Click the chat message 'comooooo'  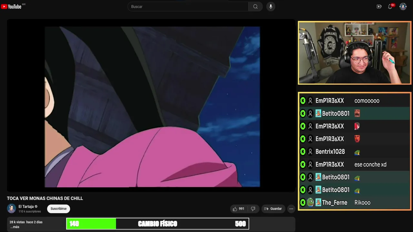[367, 101]
